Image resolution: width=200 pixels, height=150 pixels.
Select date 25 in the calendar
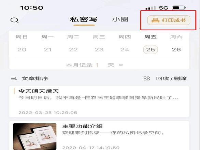(151, 49)
